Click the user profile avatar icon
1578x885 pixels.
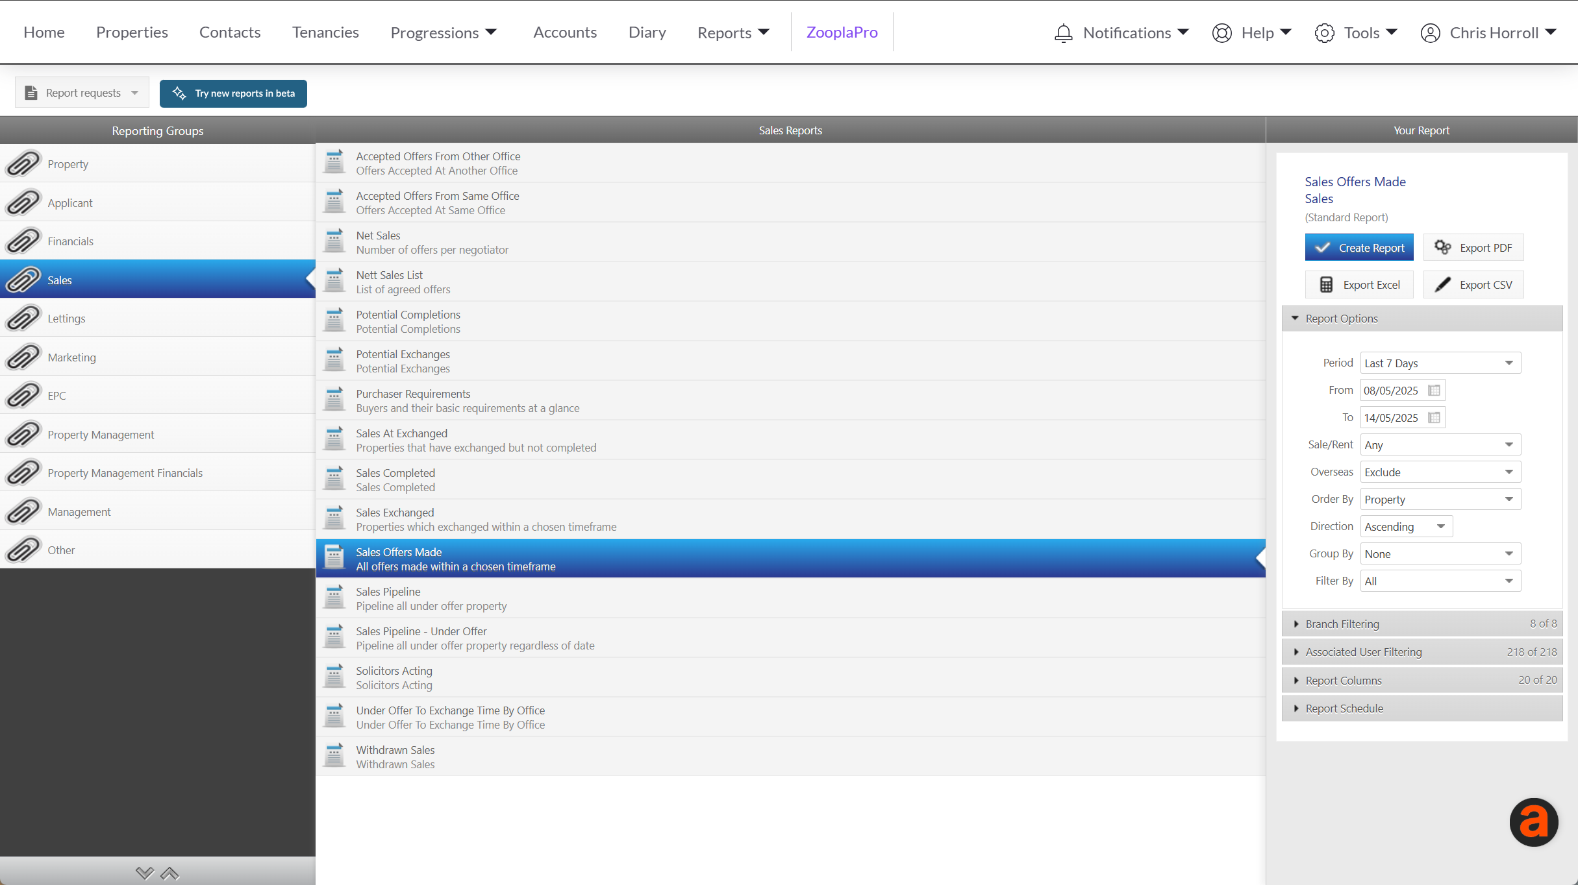click(x=1430, y=32)
